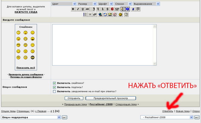Toggle the 'Включить подпись?' checkbox
This screenshot has width=201, height=123.
coord(54,87)
